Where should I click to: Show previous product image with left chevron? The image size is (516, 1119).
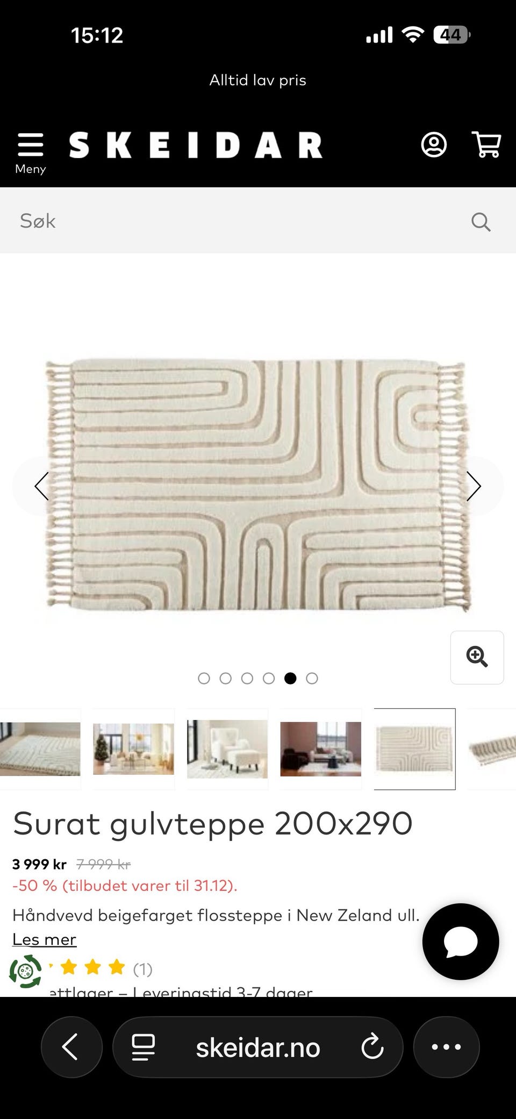pyautogui.click(x=42, y=486)
